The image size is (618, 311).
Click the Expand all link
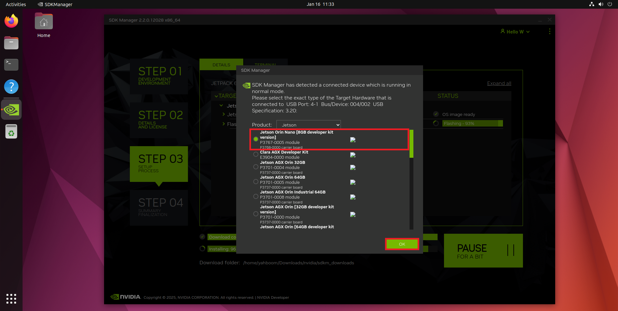[x=499, y=83]
